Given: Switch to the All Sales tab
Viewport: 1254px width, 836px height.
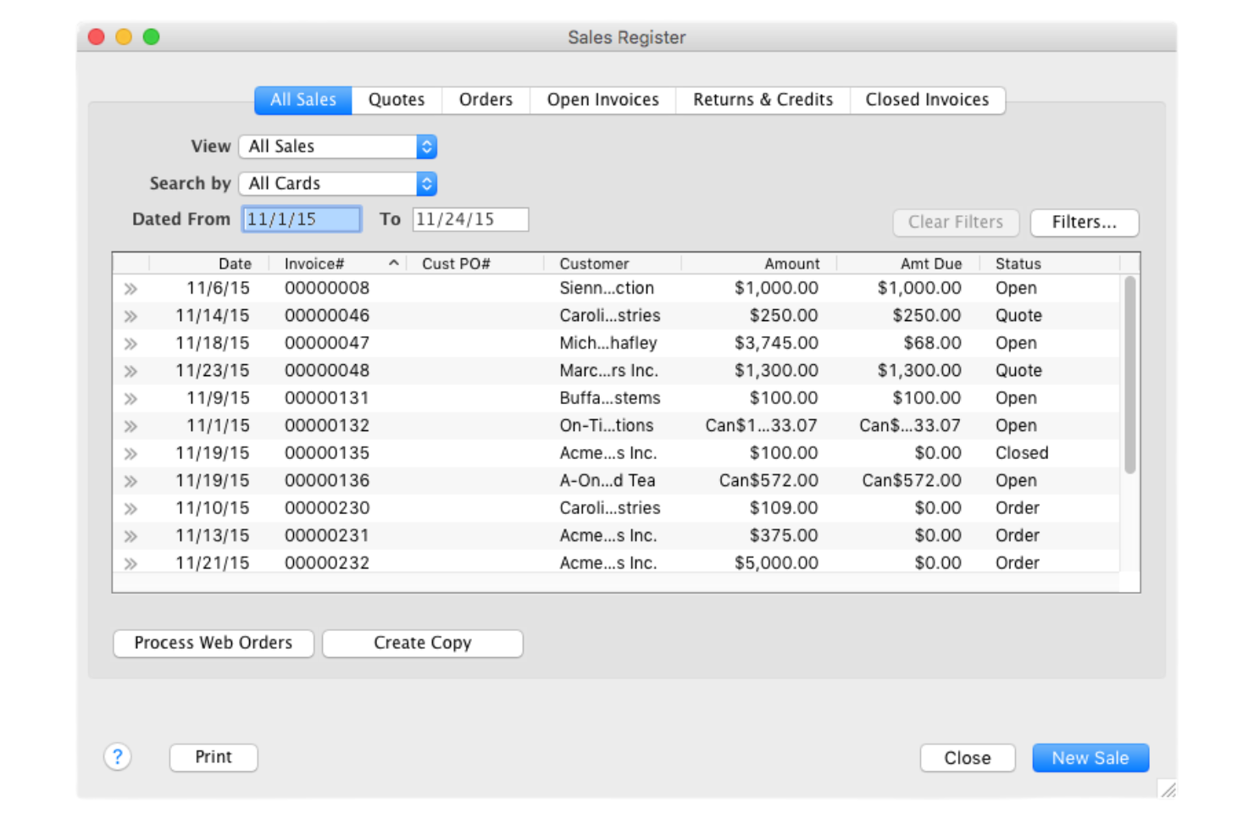Looking at the screenshot, I should tap(303, 100).
